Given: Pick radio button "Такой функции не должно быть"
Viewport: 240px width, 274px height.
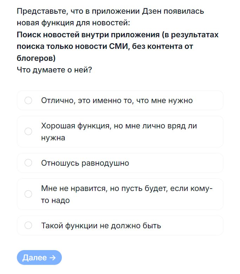Looking at the screenshot, I should (28, 225).
